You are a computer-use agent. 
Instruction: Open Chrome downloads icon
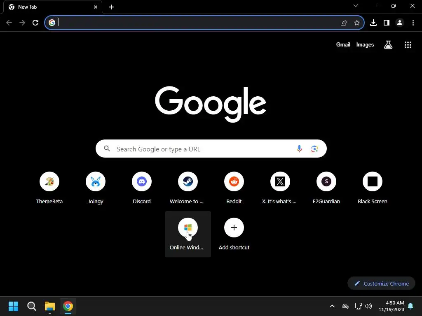(373, 23)
